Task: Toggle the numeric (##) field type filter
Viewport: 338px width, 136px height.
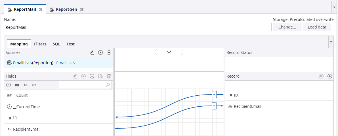Action: [x=17, y=85]
